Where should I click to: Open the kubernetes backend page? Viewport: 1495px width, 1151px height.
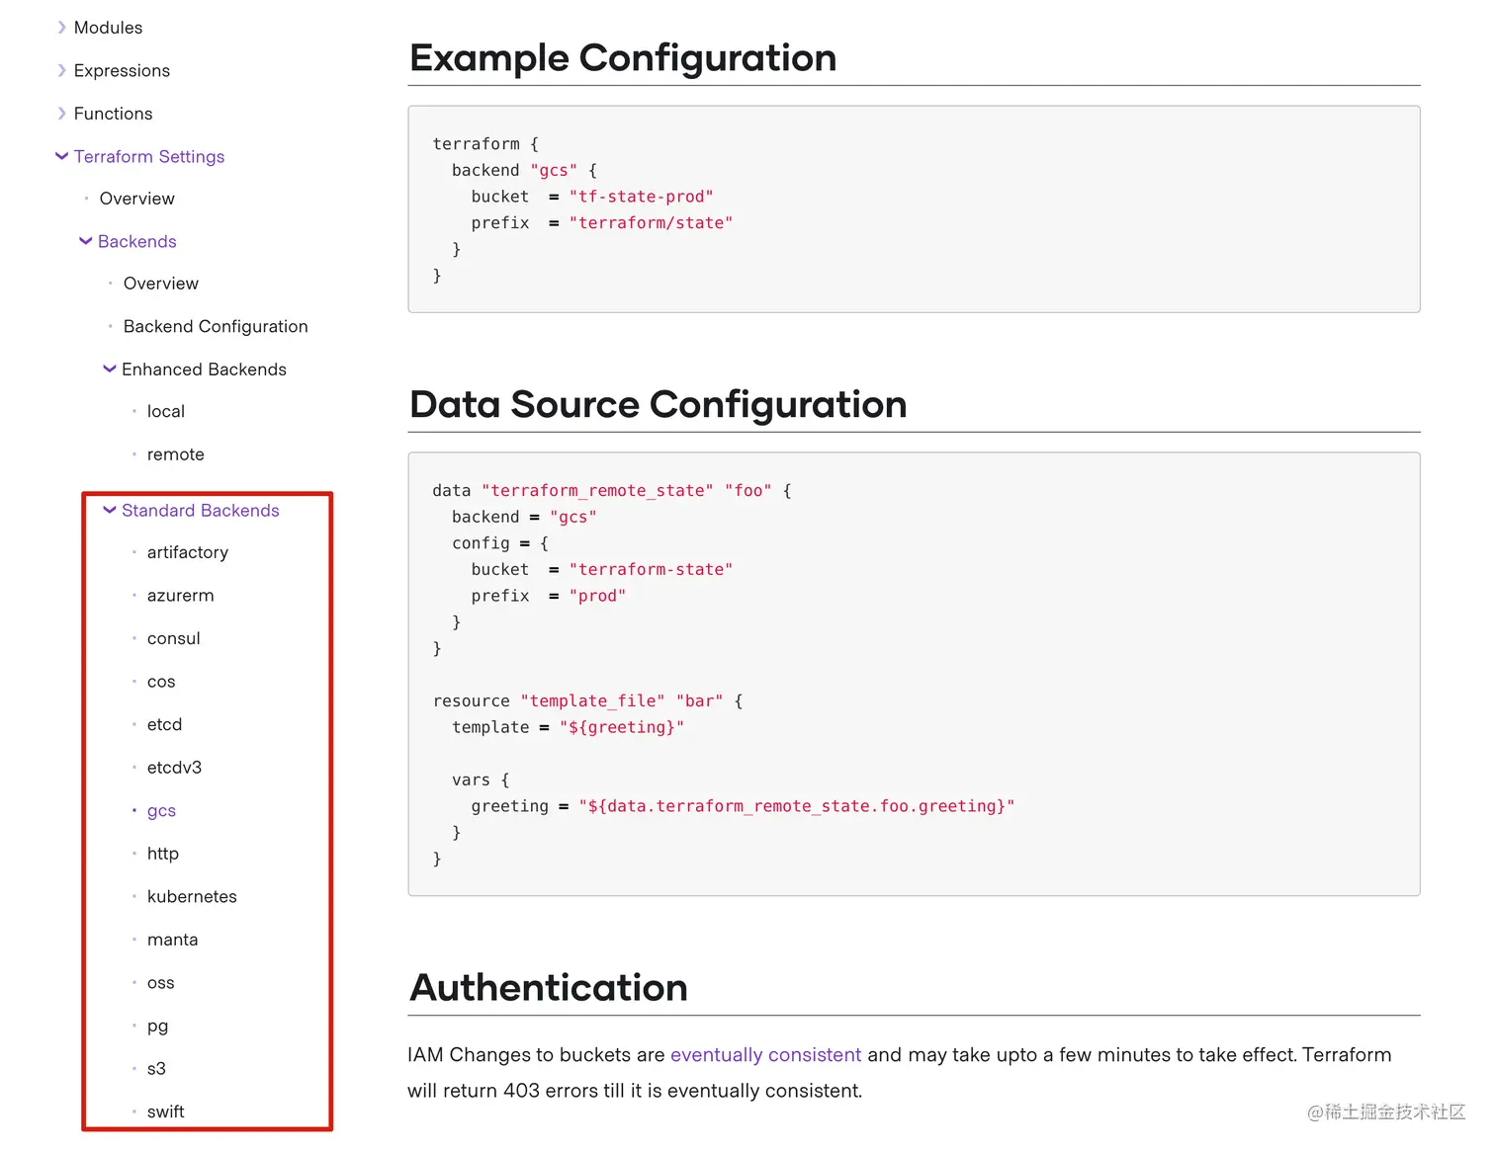coord(192,896)
